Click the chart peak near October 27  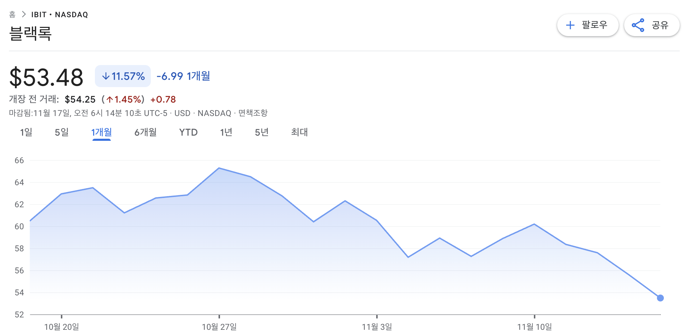(x=218, y=167)
